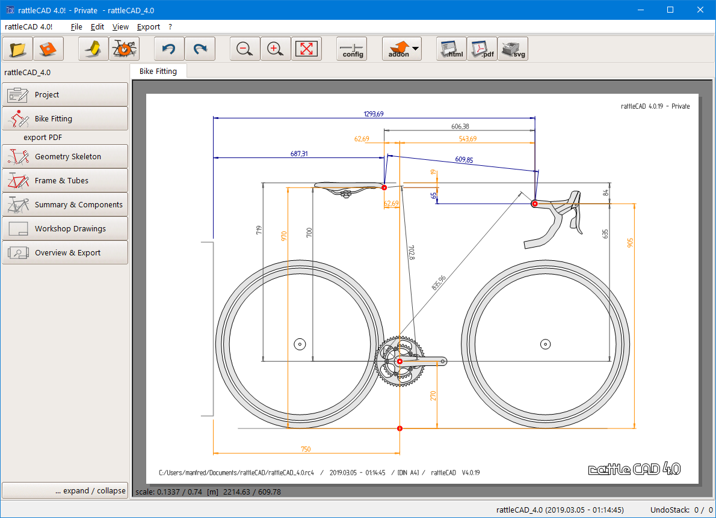Open the Summary & Components section
Image resolution: width=716 pixels, height=518 pixels.
pyautogui.click(x=65, y=205)
